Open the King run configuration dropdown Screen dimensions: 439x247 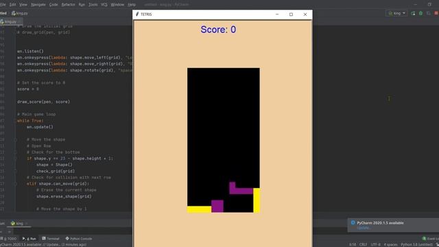[397, 13]
